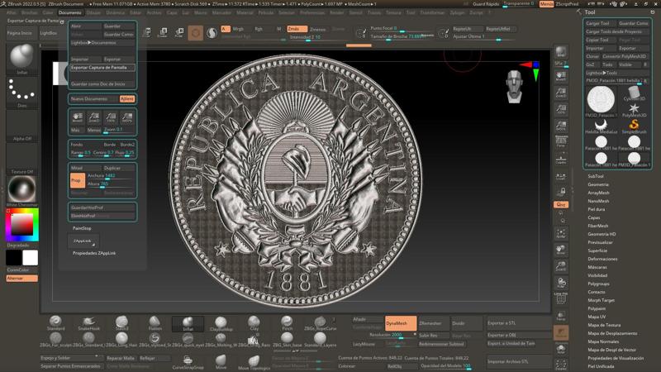Image resolution: width=661 pixels, height=372 pixels.
Task: Expand the Deformaciones sub-palette
Action: click(x=602, y=259)
